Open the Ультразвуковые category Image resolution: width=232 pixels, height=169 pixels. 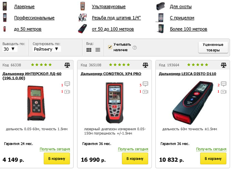point(109,6)
